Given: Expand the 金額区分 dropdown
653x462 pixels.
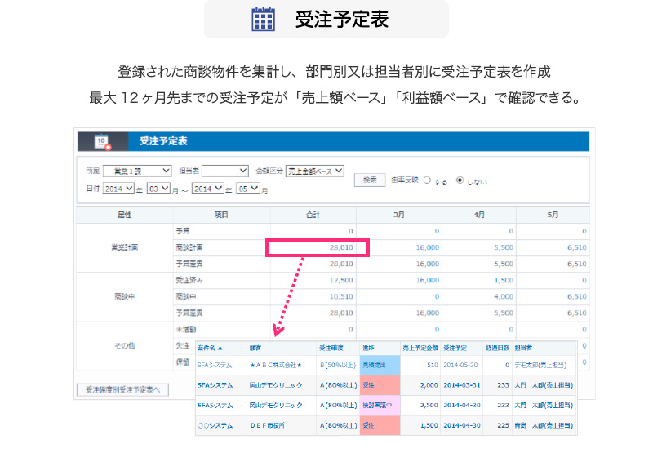Looking at the screenshot, I should [314, 171].
